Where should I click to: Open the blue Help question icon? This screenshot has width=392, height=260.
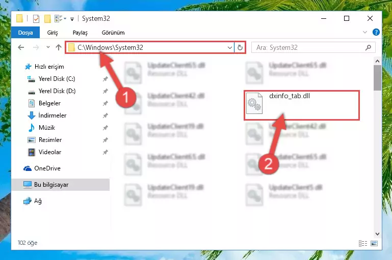click(x=376, y=32)
